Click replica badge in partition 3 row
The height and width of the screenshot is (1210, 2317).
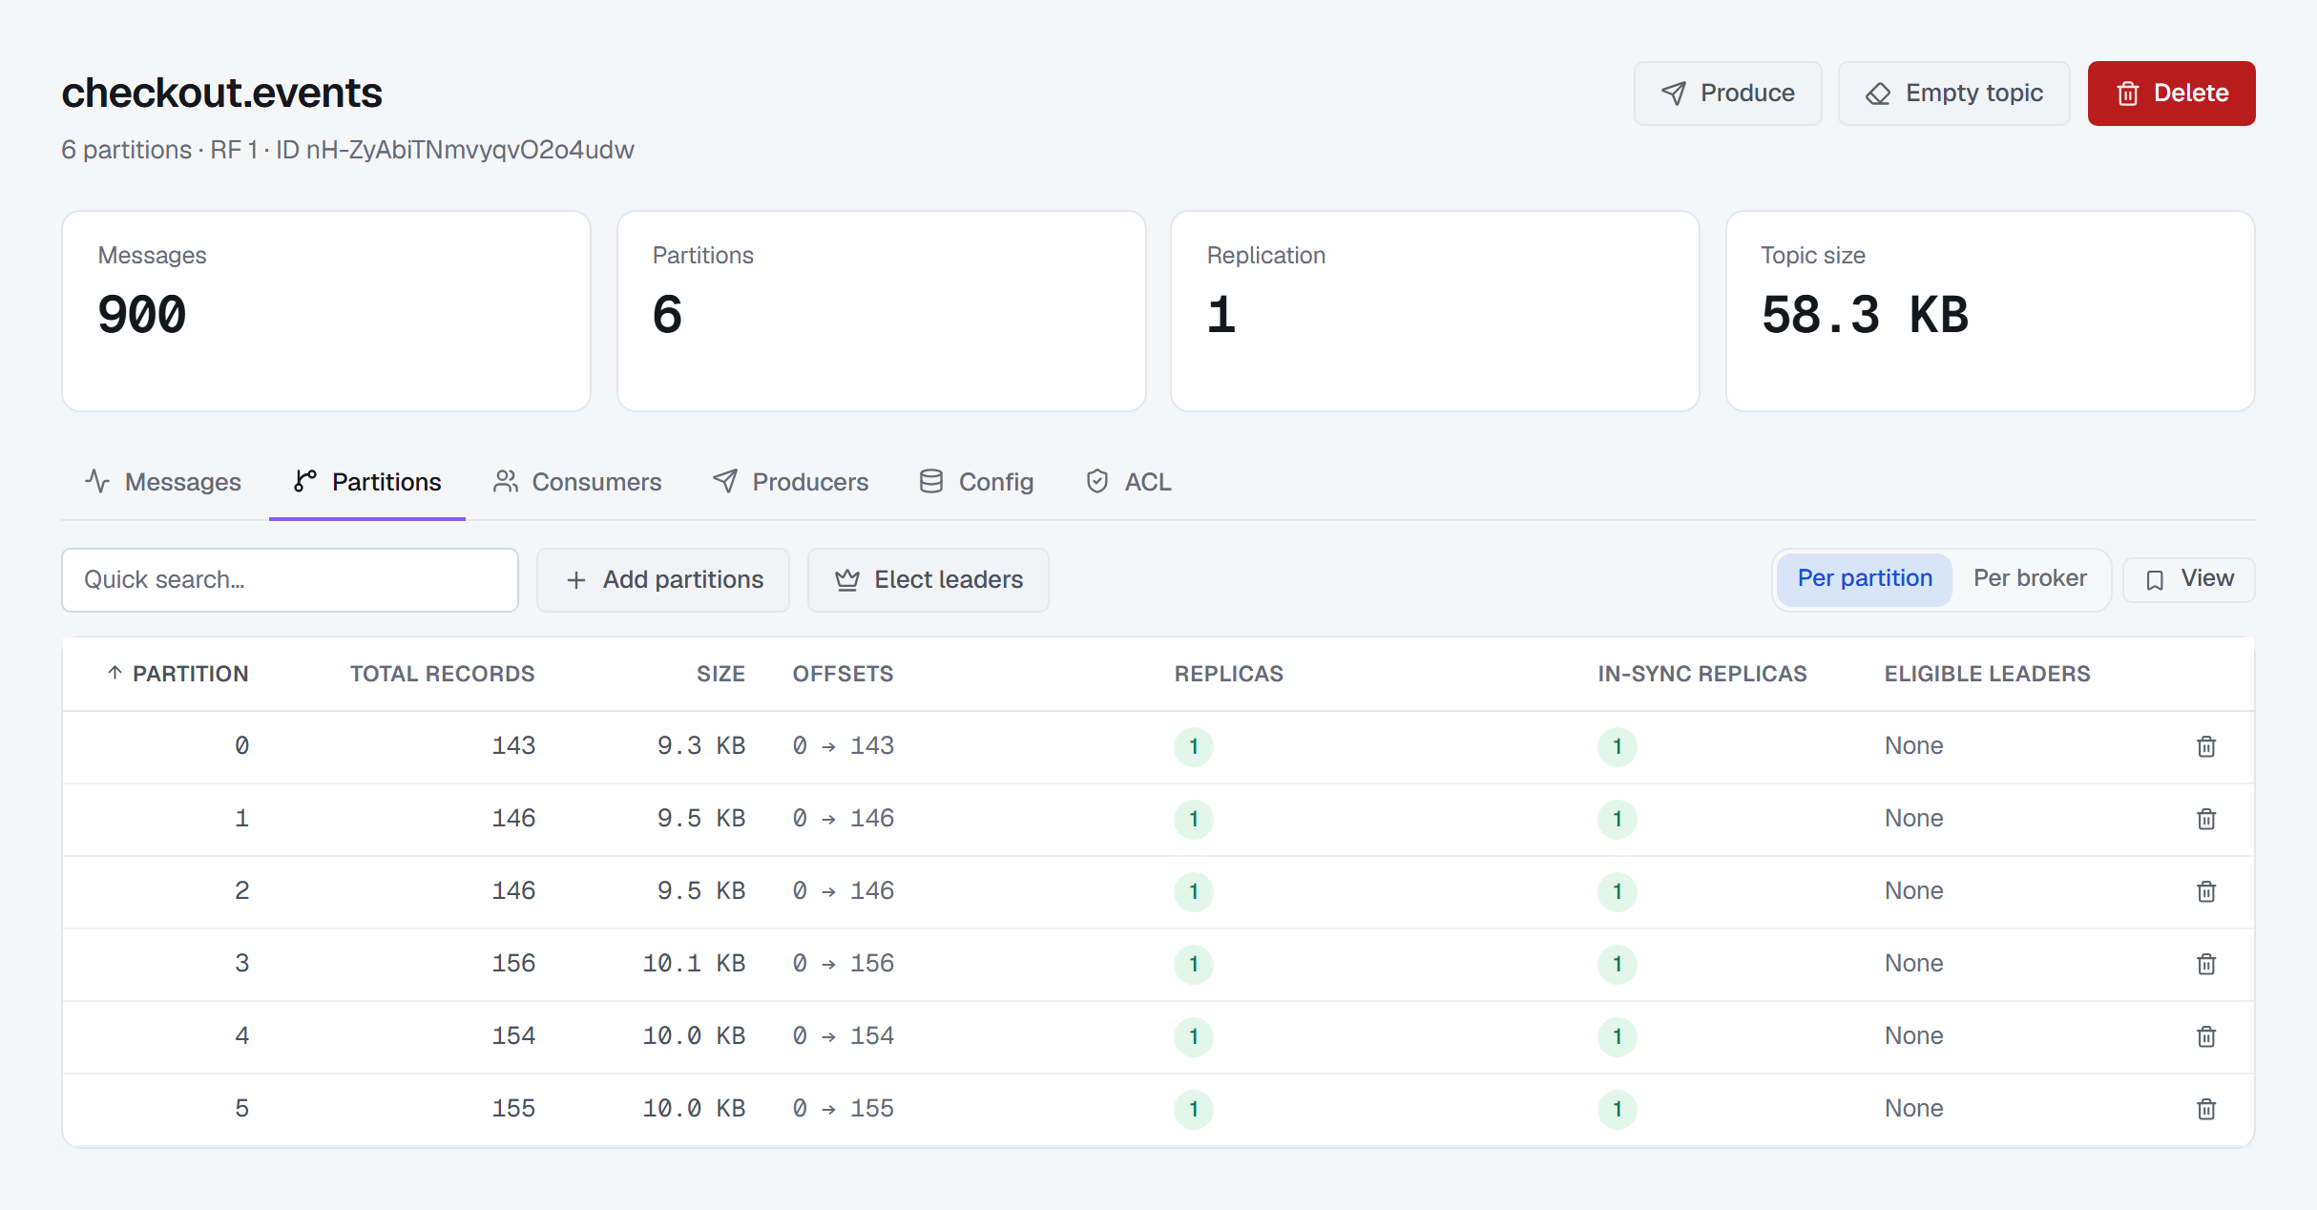(1194, 964)
